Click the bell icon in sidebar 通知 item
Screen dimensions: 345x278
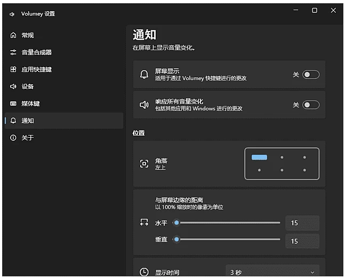pyautogui.click(x=13, y=121)
